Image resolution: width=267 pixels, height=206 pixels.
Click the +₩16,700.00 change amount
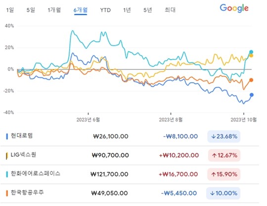(x=178, y=174)
